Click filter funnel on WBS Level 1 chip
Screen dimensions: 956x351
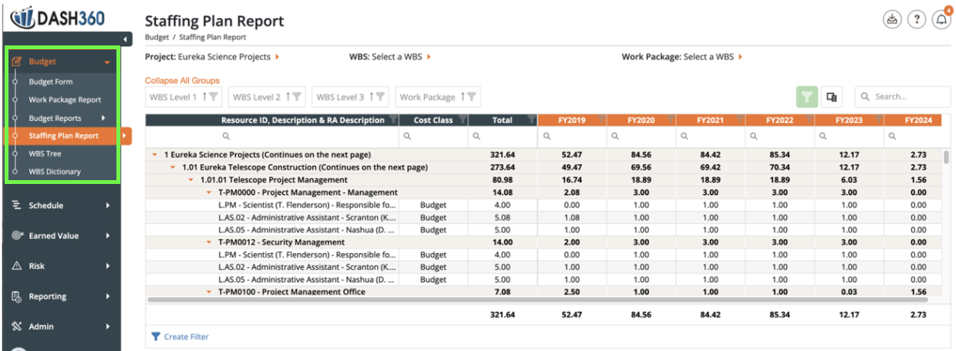[214, 97]
